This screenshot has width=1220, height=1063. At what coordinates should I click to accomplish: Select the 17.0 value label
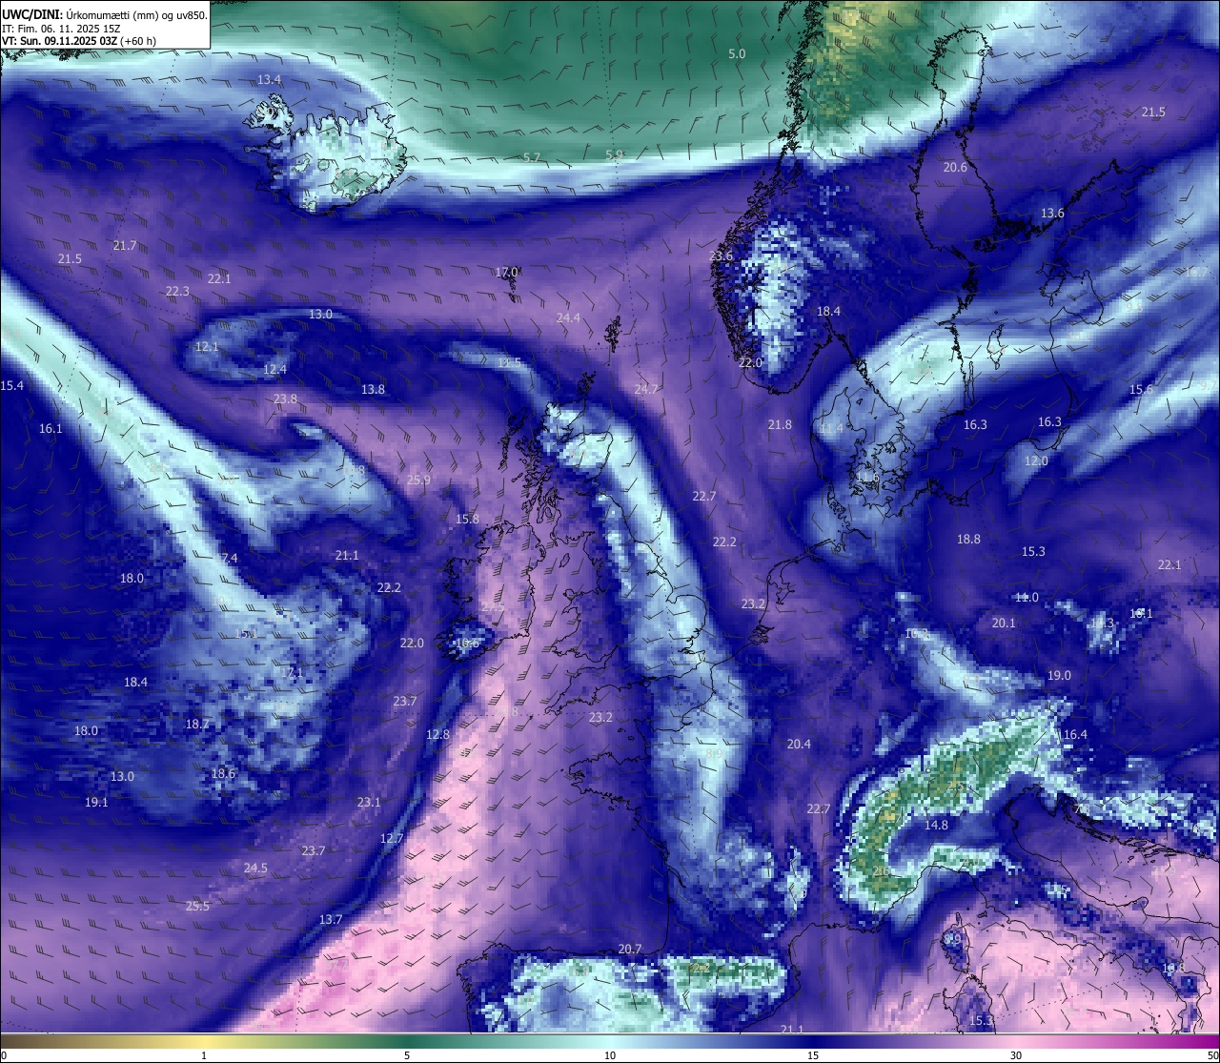[507, 272]
